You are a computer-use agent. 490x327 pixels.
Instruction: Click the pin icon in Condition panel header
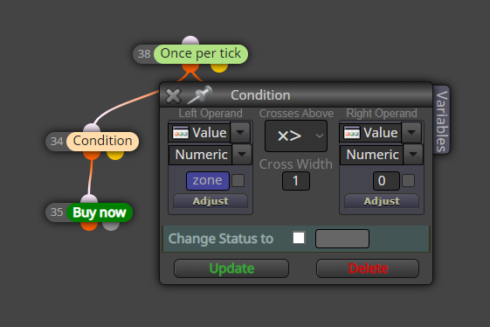[200, 94]
